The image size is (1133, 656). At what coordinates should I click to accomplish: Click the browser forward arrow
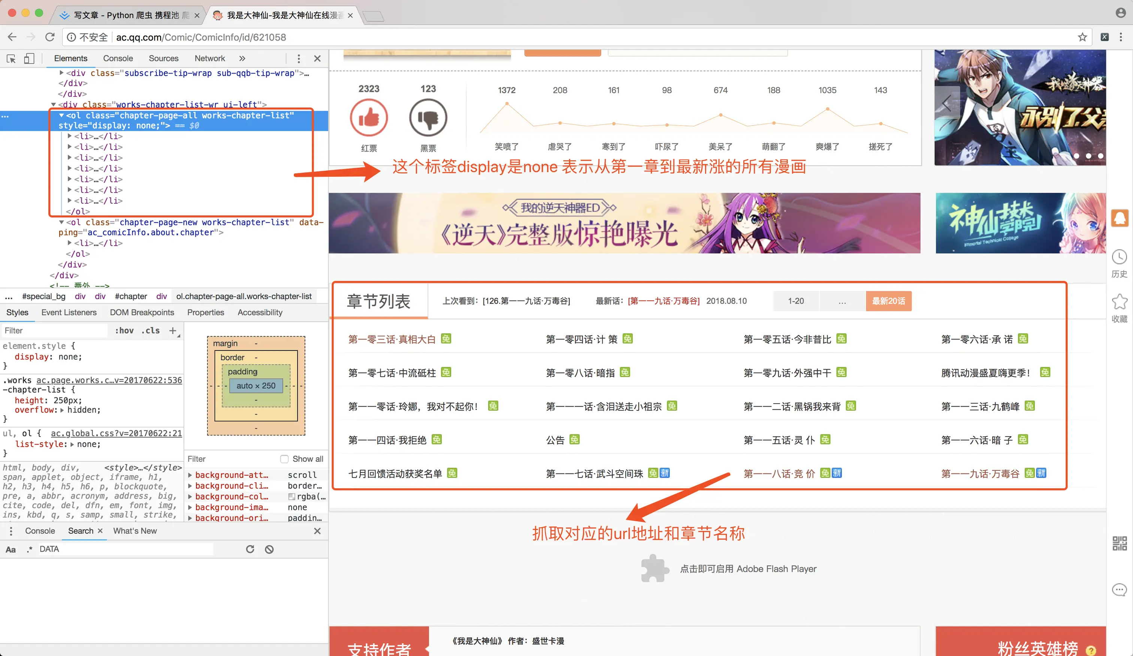coord(31,37)
